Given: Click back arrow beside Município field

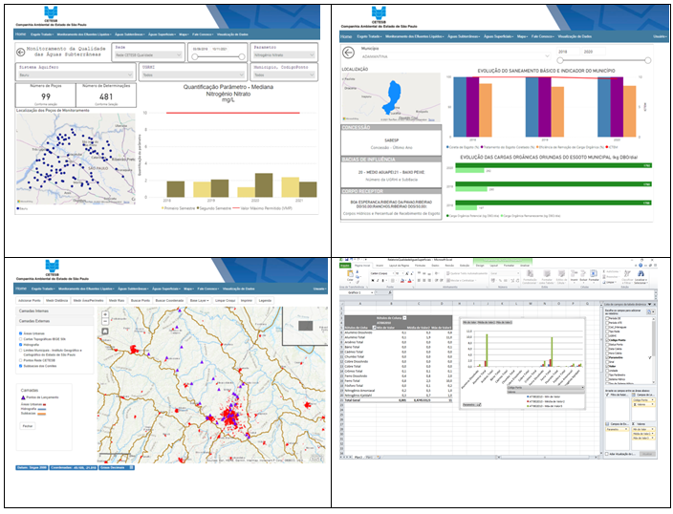Looking at the screenshot, I should click(348, 53).
